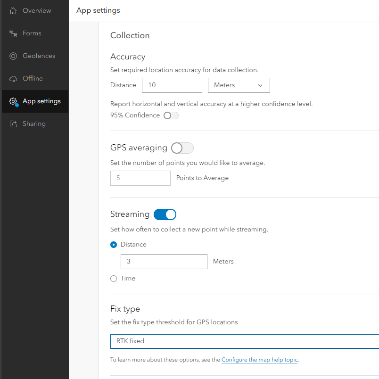This screenshot has width=379, height=379.
Task: Click the App settings tab header
Action: pos(98,10)
